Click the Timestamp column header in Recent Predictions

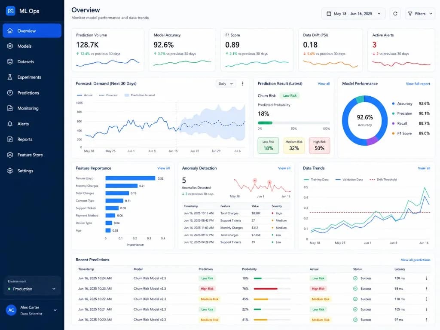pos(86,269)
